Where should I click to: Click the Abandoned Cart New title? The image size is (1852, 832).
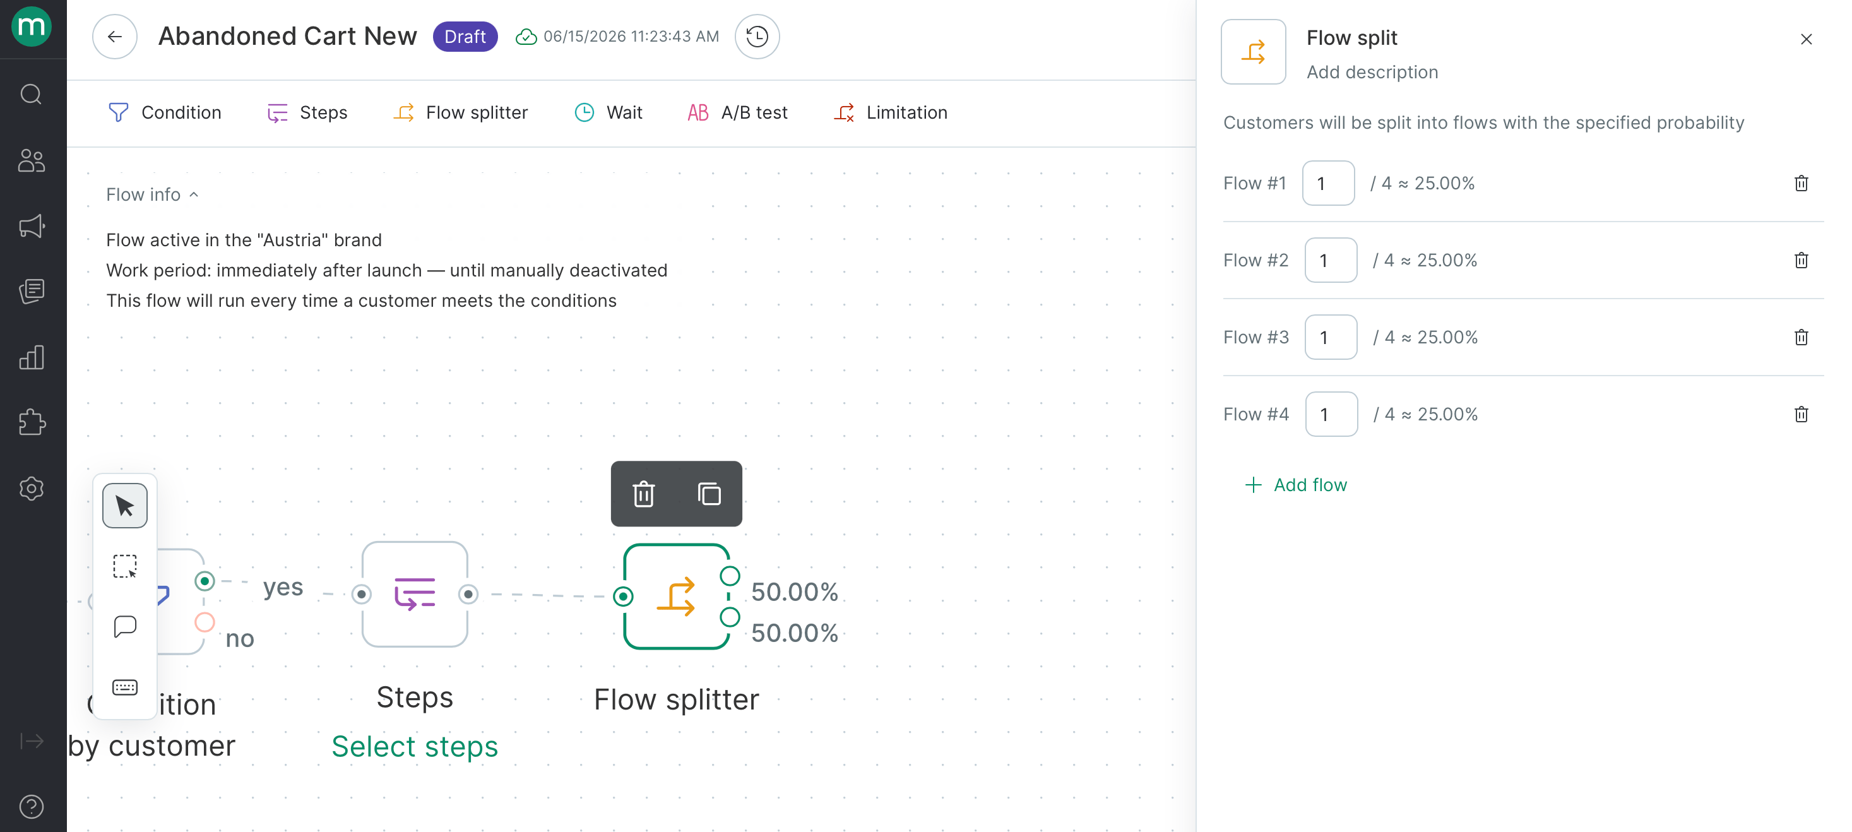287,37
